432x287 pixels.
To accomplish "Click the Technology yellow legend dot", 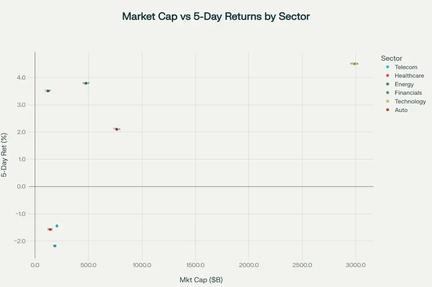I will click(388, 101).
